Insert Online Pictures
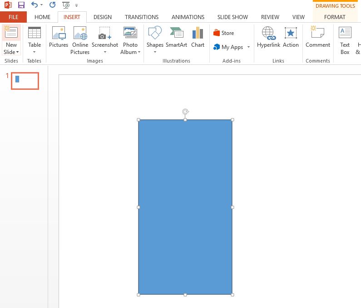 80,40
